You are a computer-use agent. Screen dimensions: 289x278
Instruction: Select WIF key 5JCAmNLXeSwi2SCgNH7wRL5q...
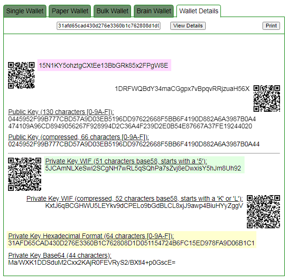click(143, 168)
